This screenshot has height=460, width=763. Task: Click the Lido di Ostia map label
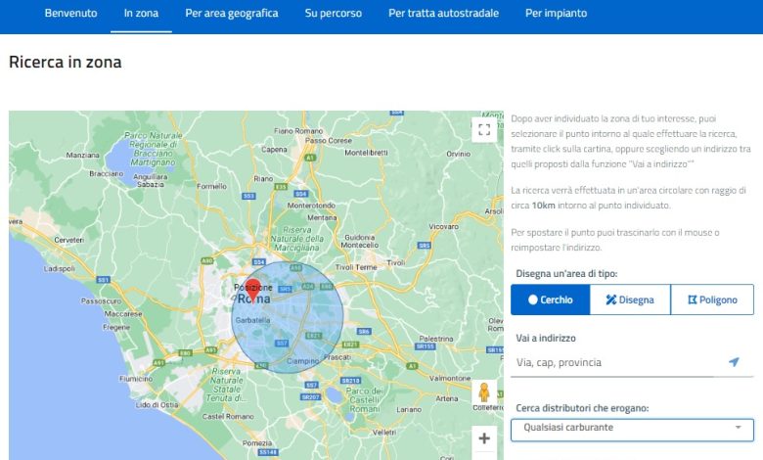click(157, 404)
